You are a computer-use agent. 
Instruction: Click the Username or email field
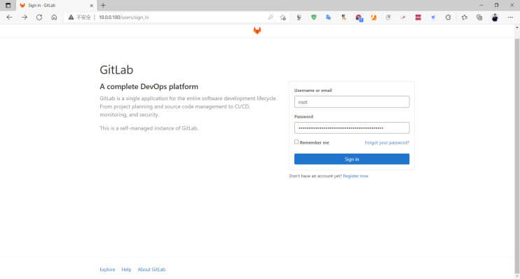(x=352, y=102)
